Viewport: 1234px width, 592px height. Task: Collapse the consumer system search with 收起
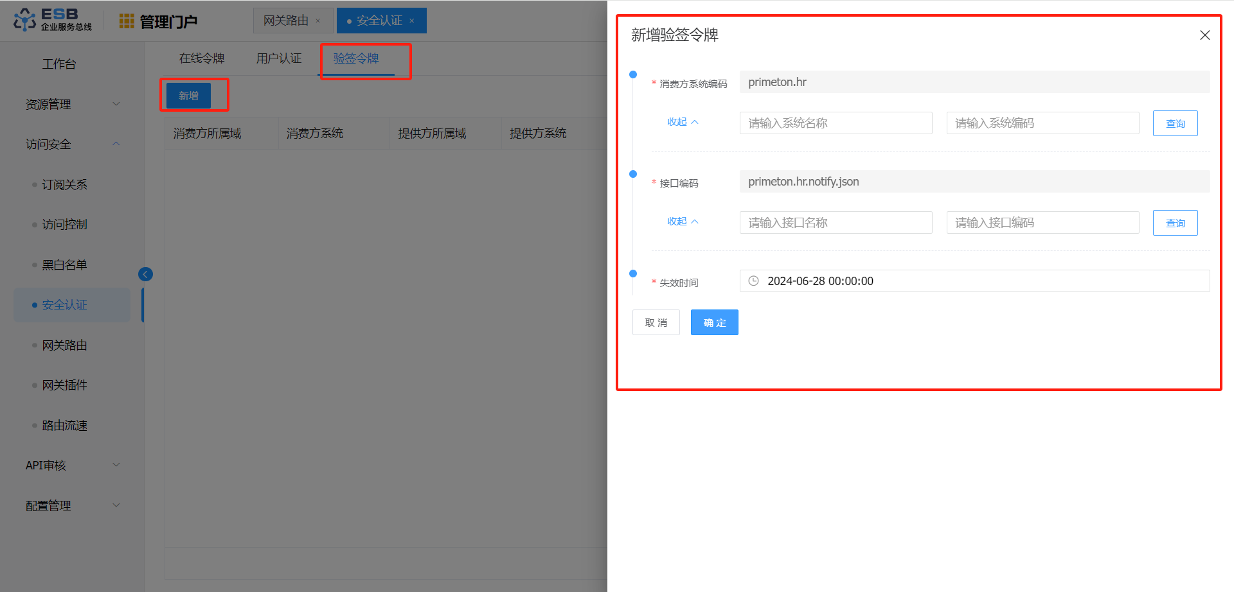[x=682, y=122]
